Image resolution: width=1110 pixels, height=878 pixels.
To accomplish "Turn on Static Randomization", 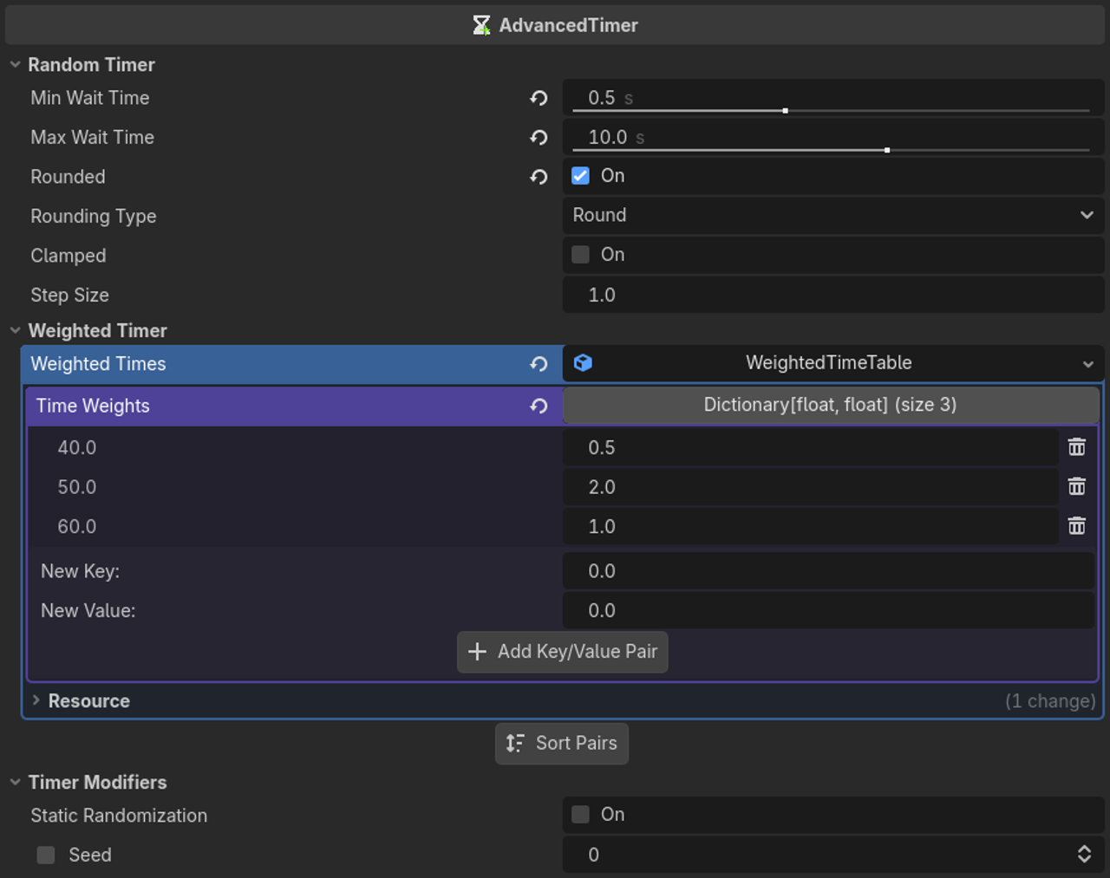I will pos(580,814).
